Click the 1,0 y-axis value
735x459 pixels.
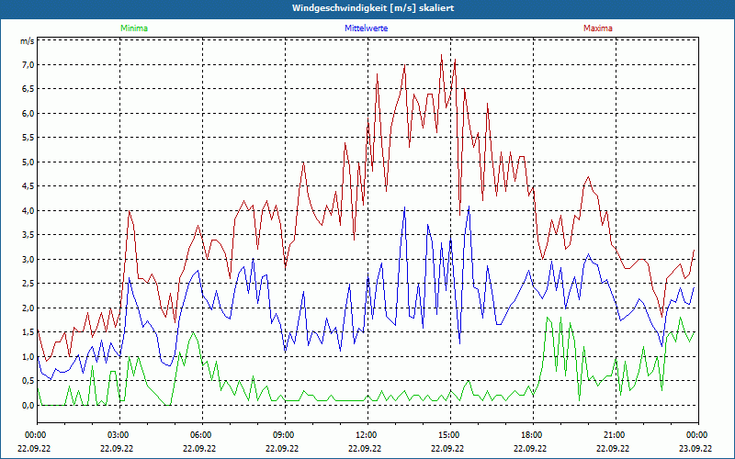click(x=28, y=357)
